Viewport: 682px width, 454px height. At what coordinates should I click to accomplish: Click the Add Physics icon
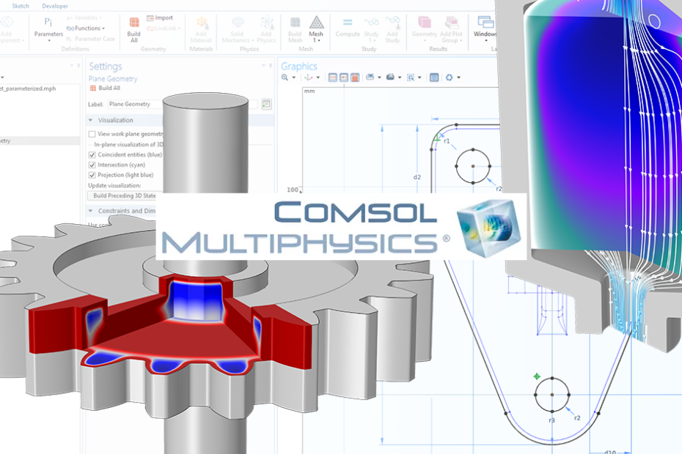click(x=266, y=22)
